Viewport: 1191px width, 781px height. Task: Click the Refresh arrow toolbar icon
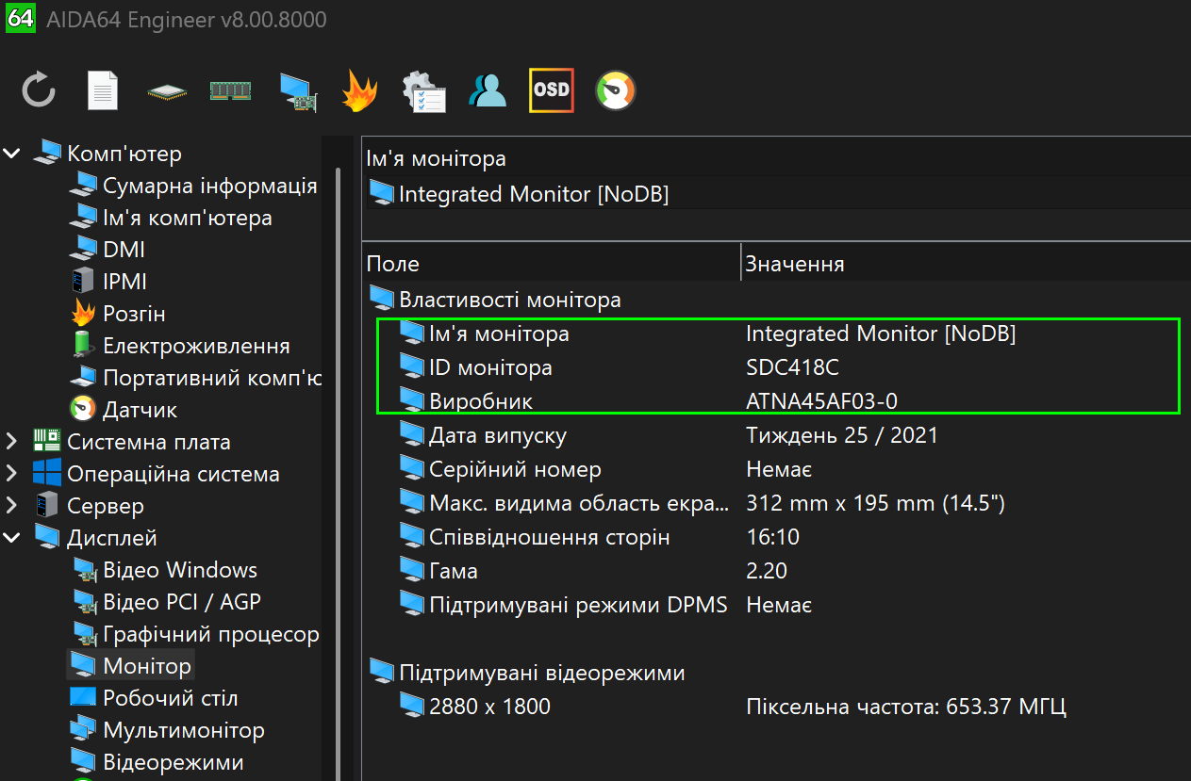tap(39, 90)
